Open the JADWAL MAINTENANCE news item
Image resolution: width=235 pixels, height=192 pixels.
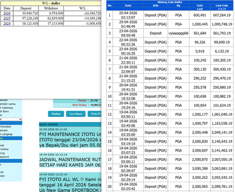click(70, 162)
